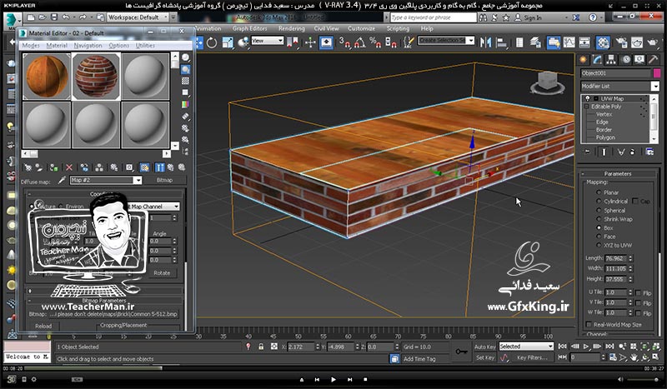Toggle Percent Snap button
This screenshot has width=667, height=389.
pos(375,42)
